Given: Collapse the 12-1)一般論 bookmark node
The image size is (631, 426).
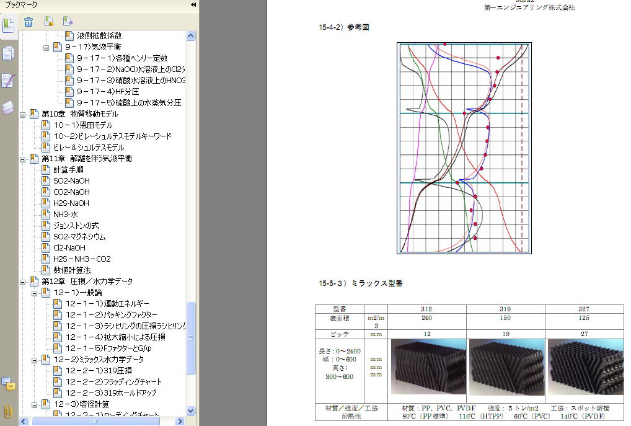Looking at the screenshot, I should point(34,293).
